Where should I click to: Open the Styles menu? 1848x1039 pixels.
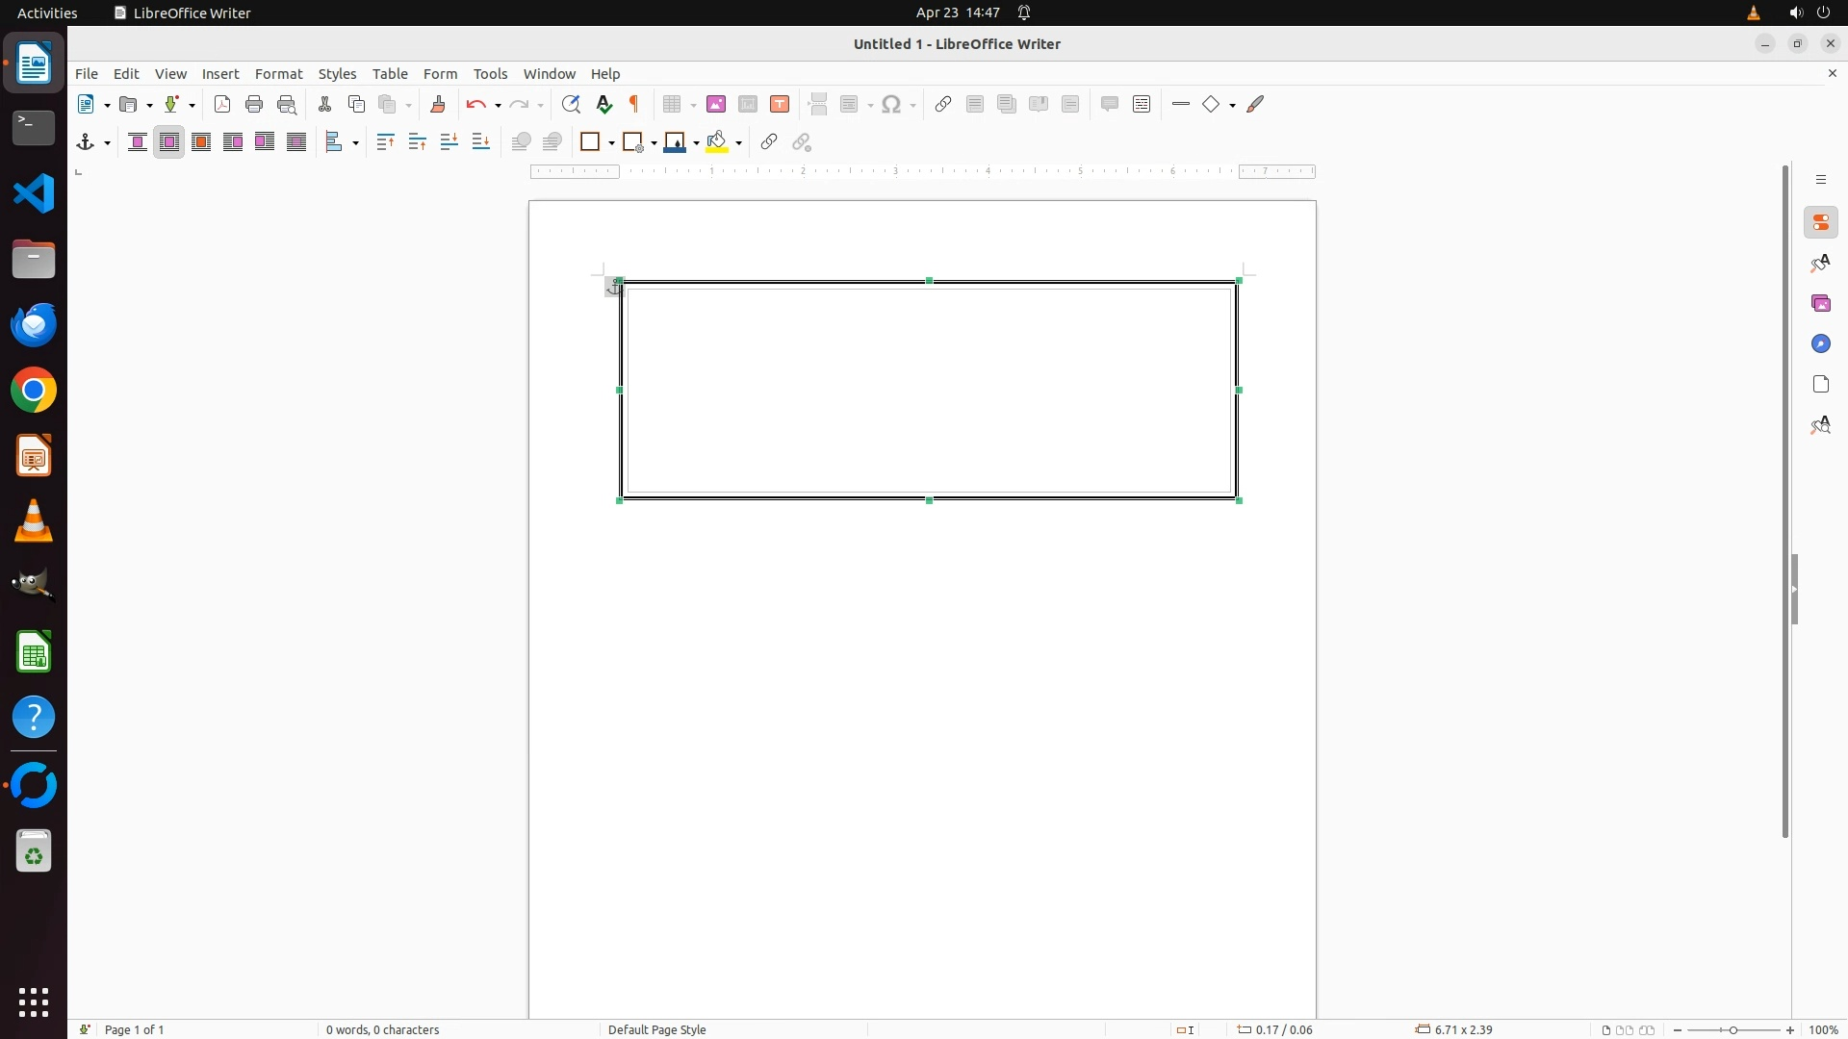click(337, 74)
